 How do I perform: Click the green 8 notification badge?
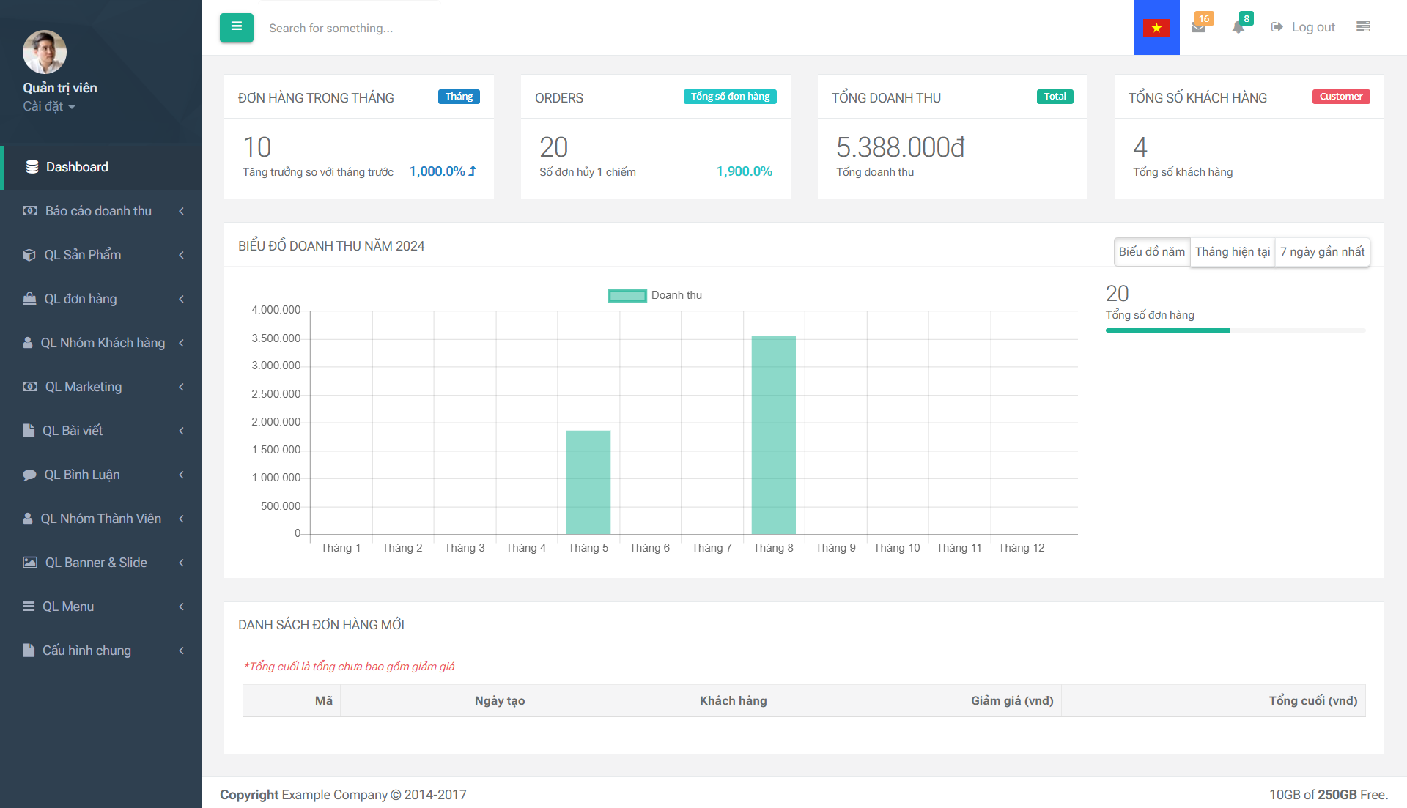pyautogui.click(x=1247, y=18)
